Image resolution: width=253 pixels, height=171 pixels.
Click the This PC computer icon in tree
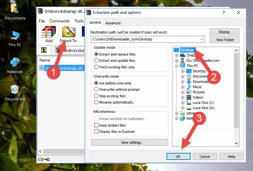point(183,66)
